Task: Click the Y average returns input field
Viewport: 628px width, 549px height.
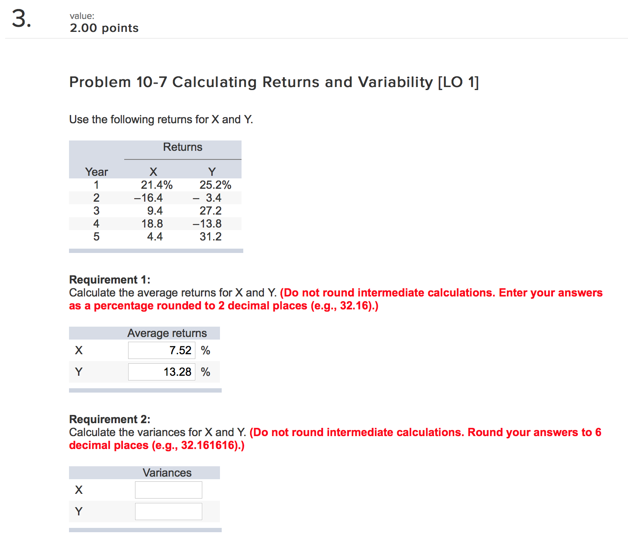Action: [x=161, y=371]
